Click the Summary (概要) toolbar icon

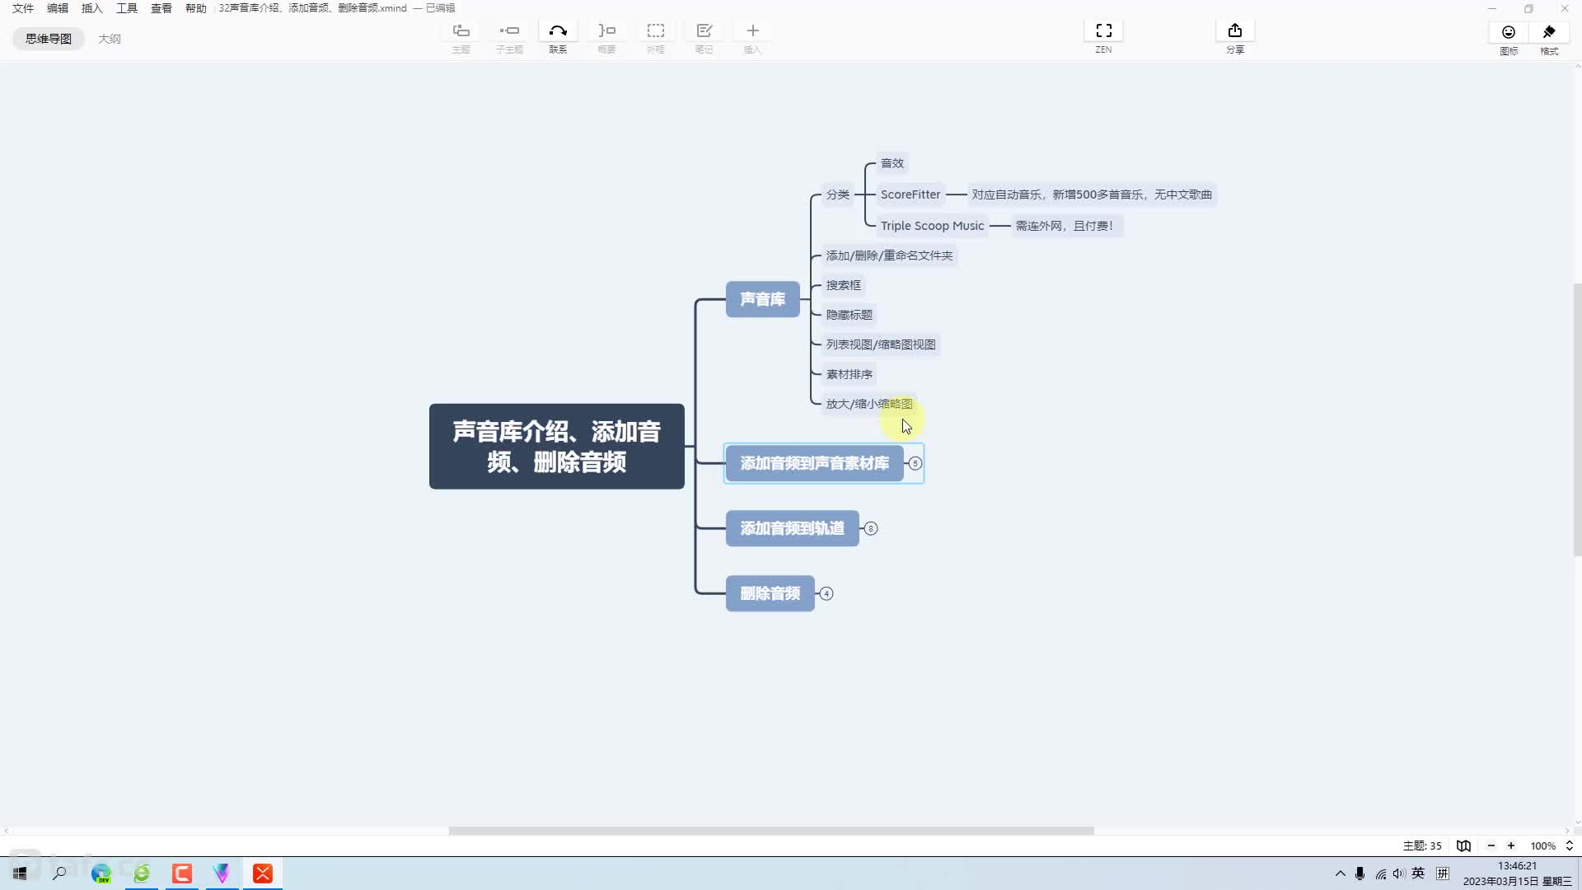coord(606,31)
